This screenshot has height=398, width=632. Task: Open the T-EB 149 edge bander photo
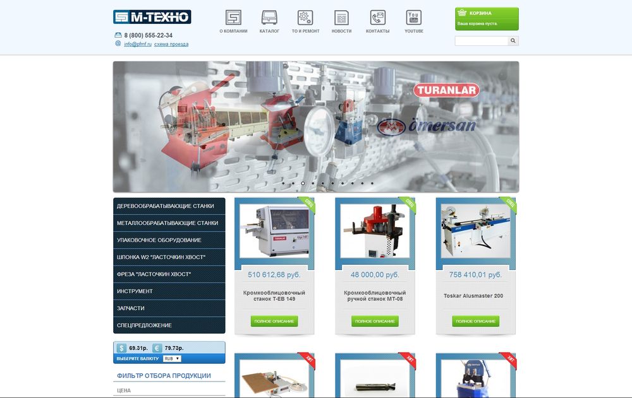(274, 231)
